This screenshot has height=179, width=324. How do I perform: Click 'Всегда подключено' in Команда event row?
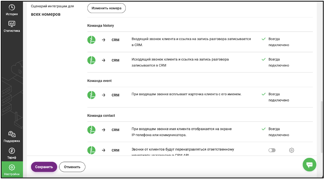click(x=278, y=97)
